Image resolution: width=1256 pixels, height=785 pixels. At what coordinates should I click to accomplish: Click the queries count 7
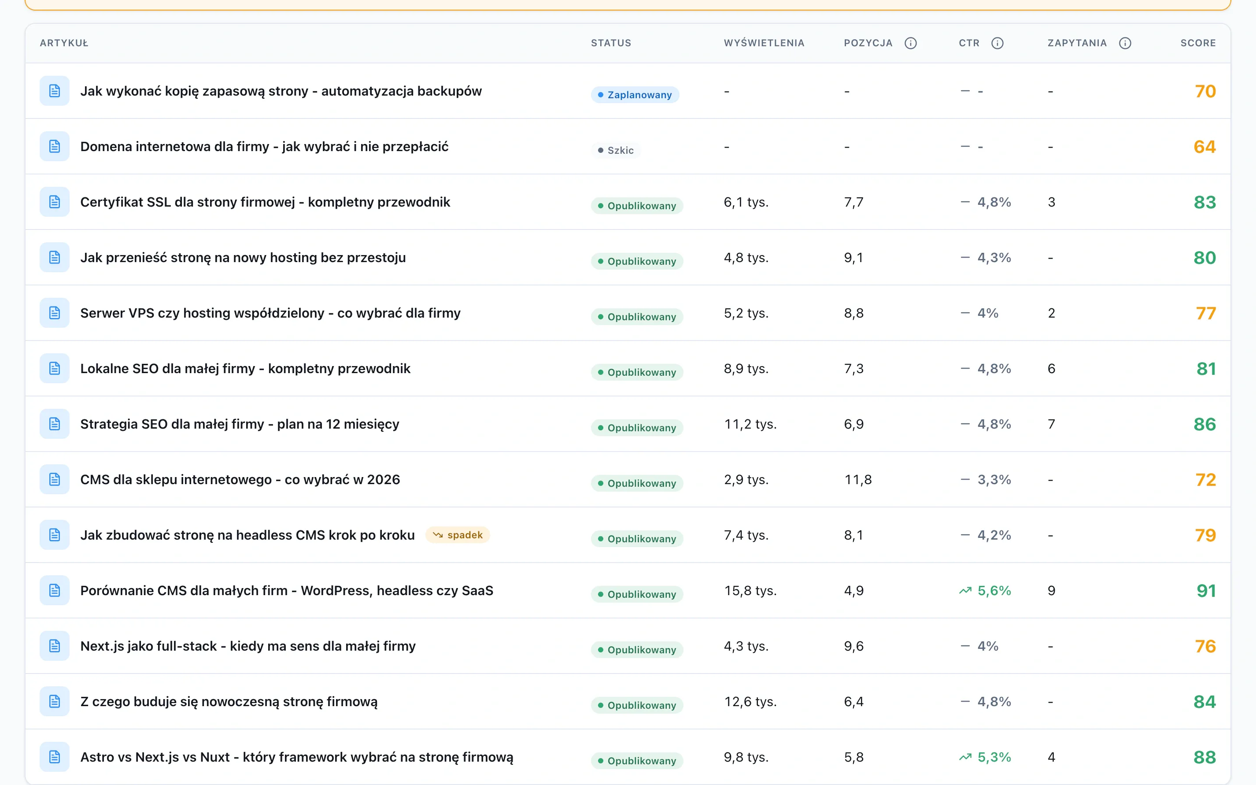1052,424
